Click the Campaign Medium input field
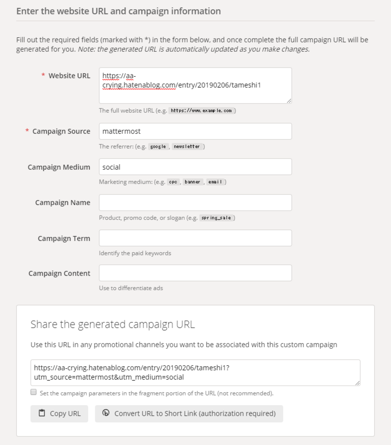Viewport: 391px width, 445px height. coord(195,167)
